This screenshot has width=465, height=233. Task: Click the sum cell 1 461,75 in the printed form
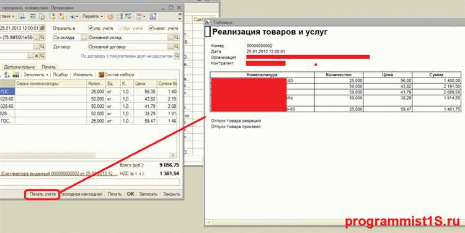click(x=436, y=109)
